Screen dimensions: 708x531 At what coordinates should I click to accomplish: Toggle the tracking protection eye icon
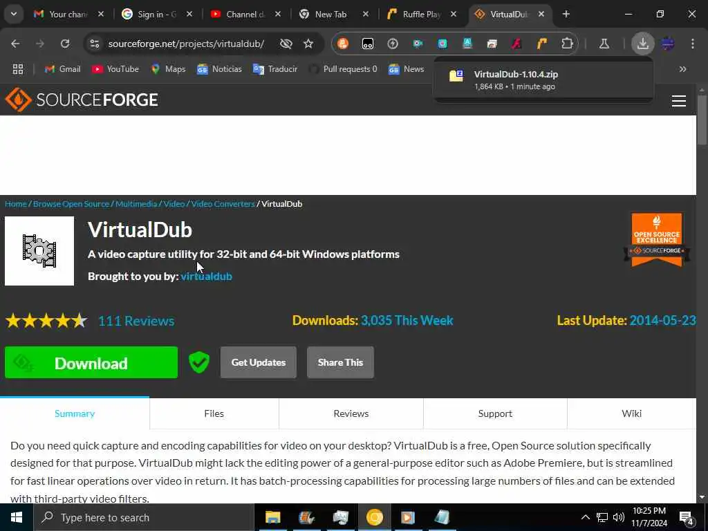click(x=286, y=44)
